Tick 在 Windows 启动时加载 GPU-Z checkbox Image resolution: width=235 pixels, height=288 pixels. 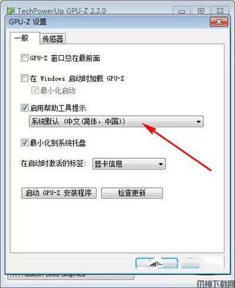coord(25,78)
